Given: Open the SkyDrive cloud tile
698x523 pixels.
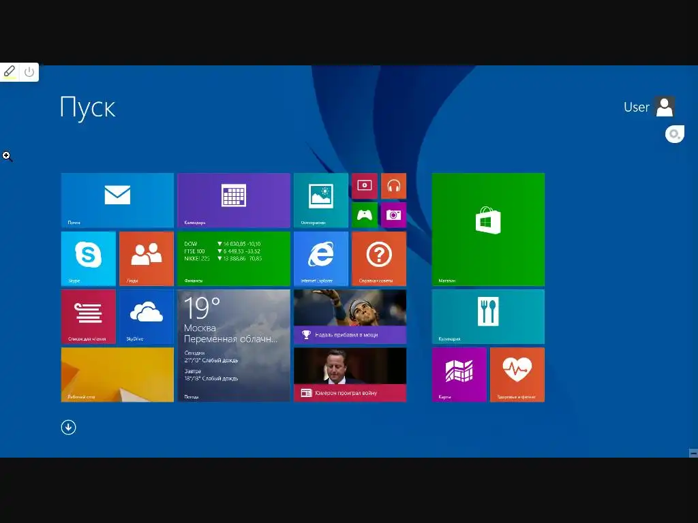Looking at the screenshot, I should (147, 317).
